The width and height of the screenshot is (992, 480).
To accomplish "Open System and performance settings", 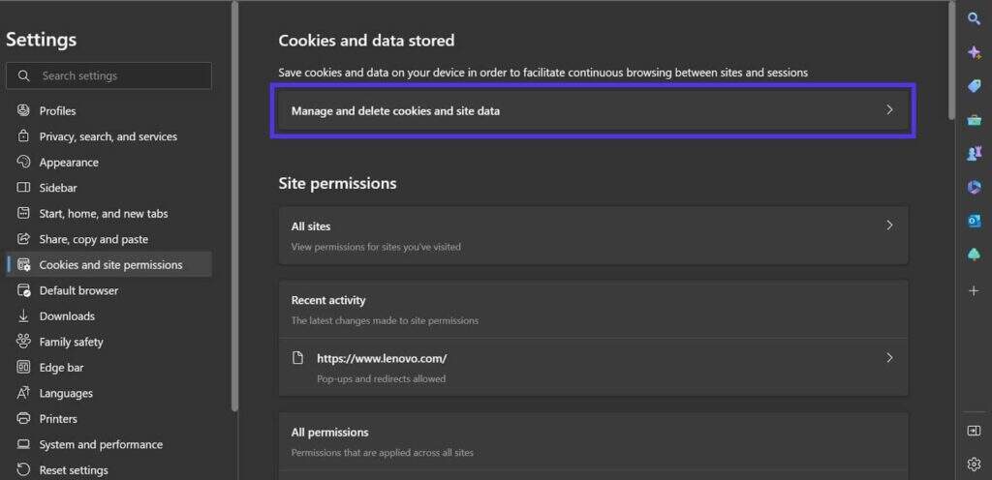I will pos(101,445).
